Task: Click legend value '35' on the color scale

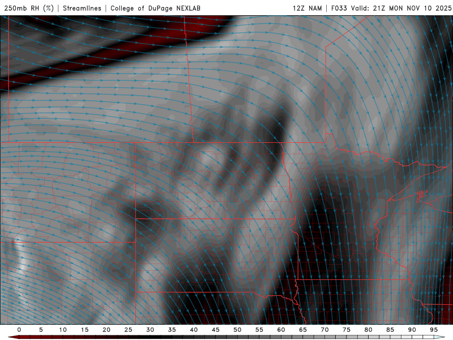Action: coord(172,330)
